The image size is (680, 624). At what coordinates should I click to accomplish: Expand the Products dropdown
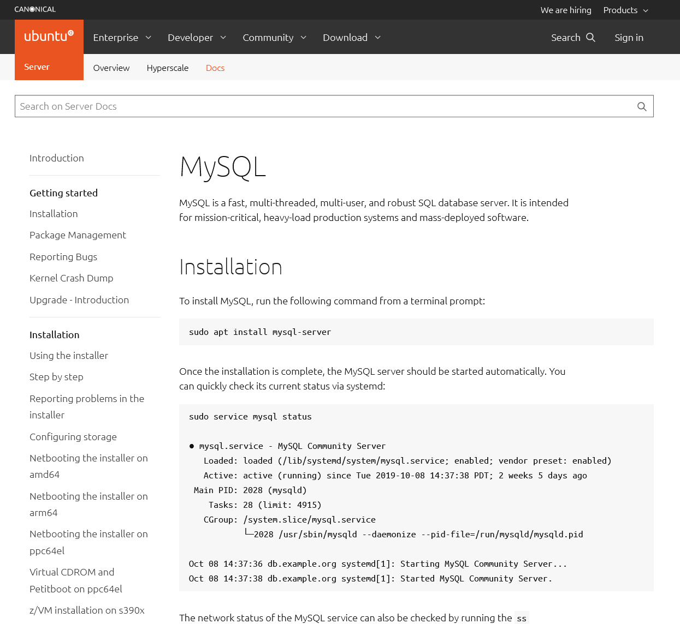(626, 10)
